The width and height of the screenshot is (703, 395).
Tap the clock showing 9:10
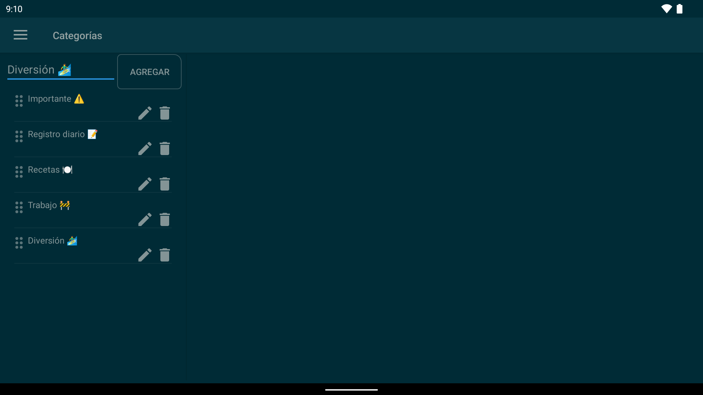tap(14, 9)
